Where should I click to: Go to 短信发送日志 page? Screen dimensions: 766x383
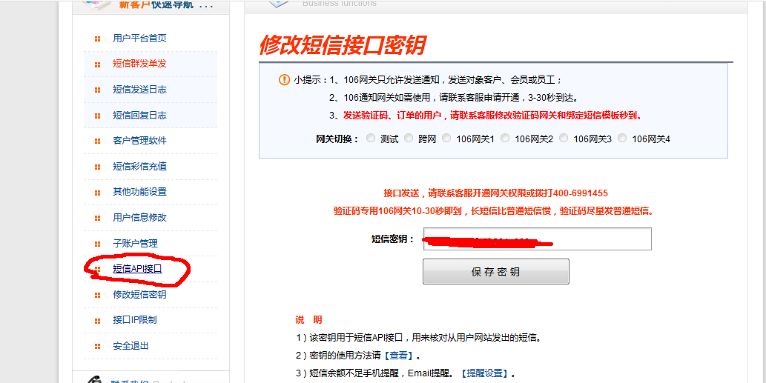(x=139, y=90)
